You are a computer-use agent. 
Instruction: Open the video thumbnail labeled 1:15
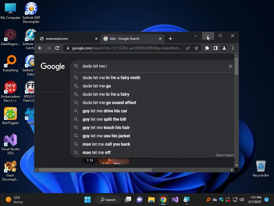(x=106, y=161)
